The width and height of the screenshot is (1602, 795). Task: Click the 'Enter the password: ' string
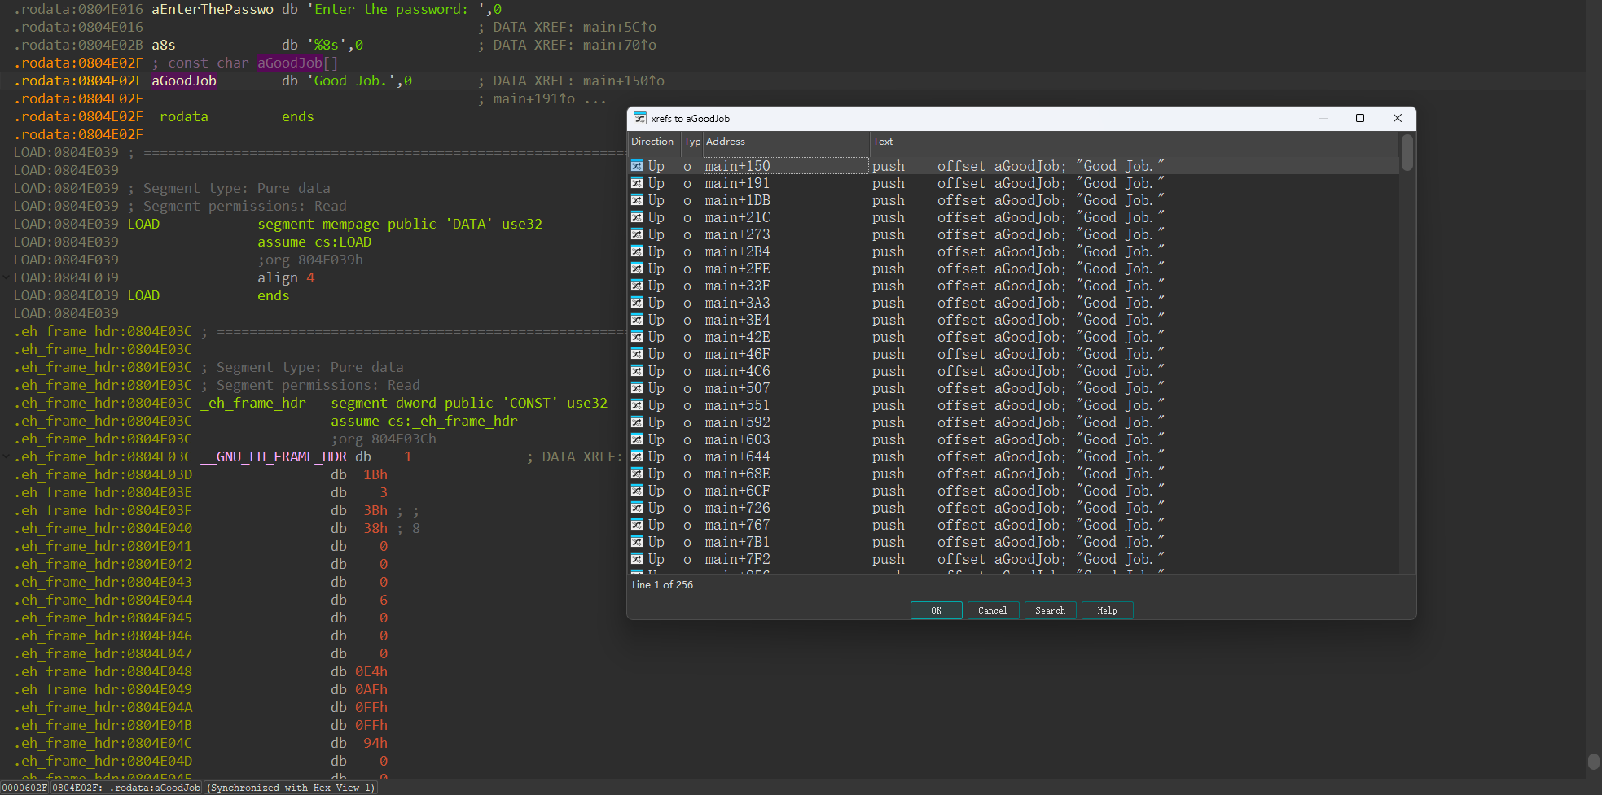[396, 10]
